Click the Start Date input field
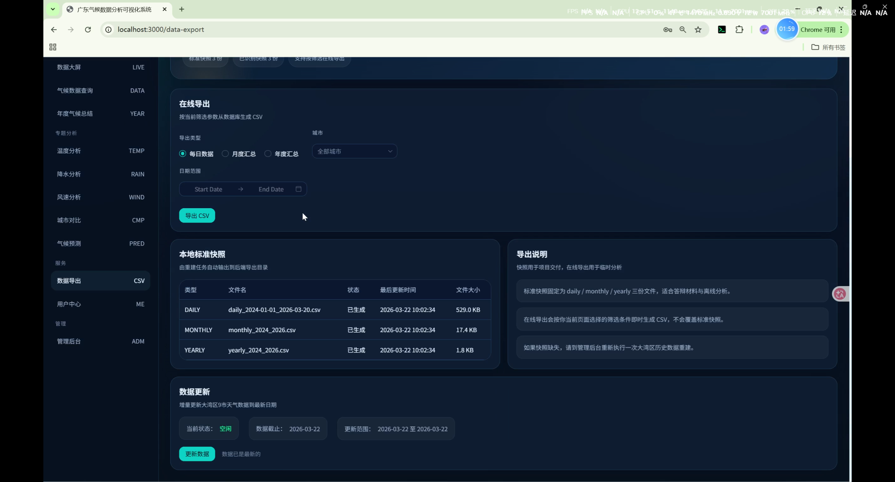 click(x=208, y=189)
